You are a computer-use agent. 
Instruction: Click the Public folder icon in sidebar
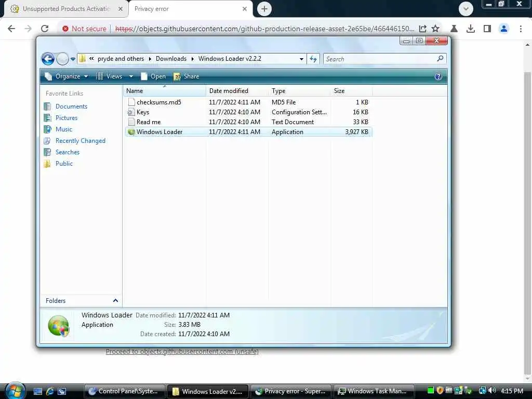[x=47, y=164]
